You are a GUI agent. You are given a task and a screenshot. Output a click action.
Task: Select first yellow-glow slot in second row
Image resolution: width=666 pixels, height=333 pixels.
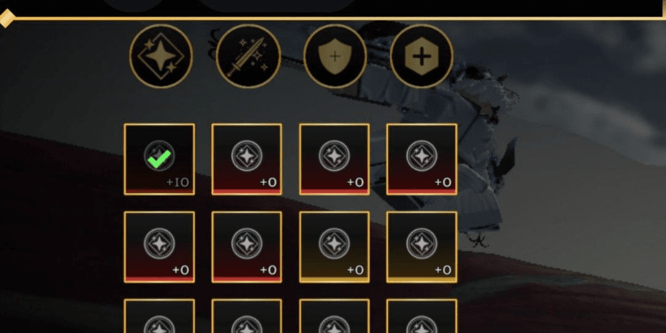point(334,247)
